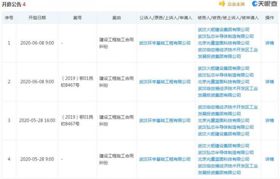Select 建设工程施工合同纠纷 in row 4

116,159
